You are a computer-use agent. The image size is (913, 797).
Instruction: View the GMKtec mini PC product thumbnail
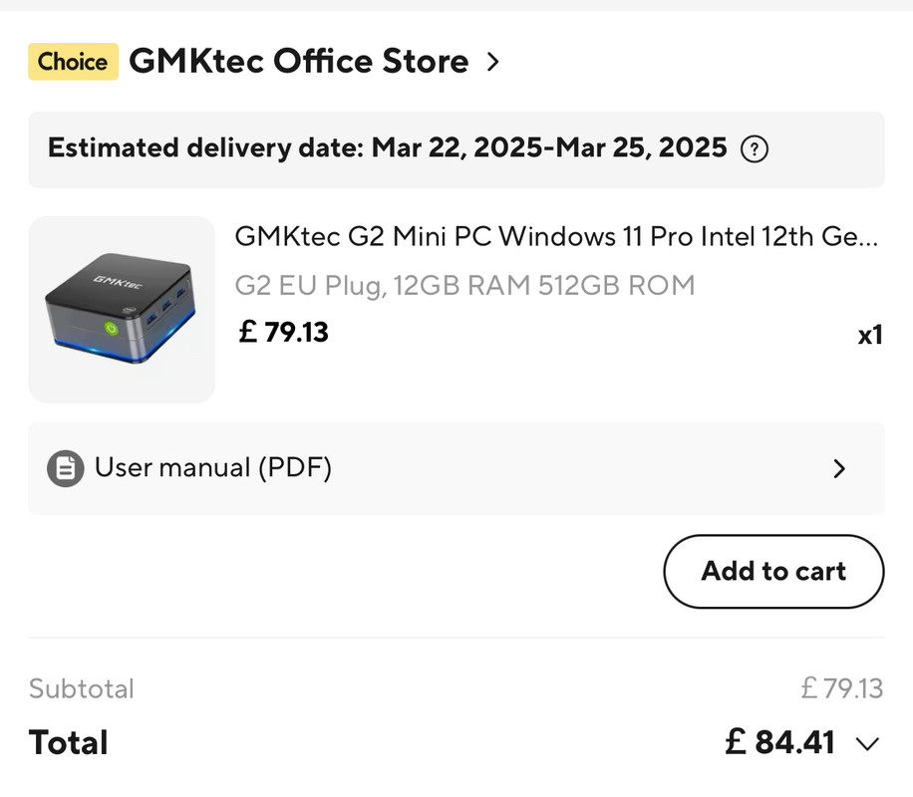click(122, 310)
